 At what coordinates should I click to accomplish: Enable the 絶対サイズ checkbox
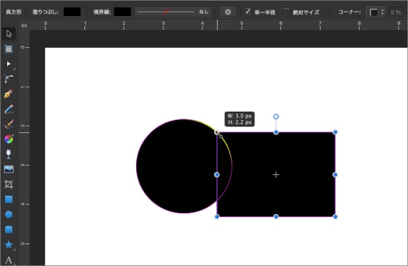click(x=287, y=11)
